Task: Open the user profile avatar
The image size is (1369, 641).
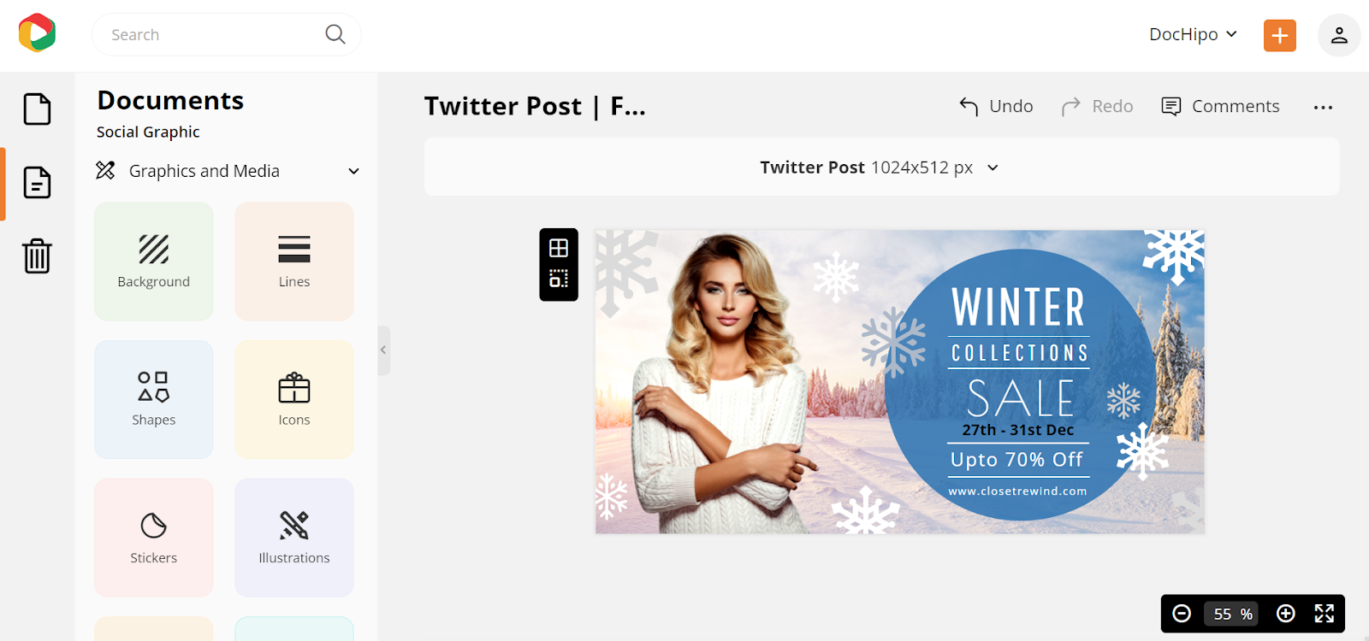Action: click(x=1339, y=35)
